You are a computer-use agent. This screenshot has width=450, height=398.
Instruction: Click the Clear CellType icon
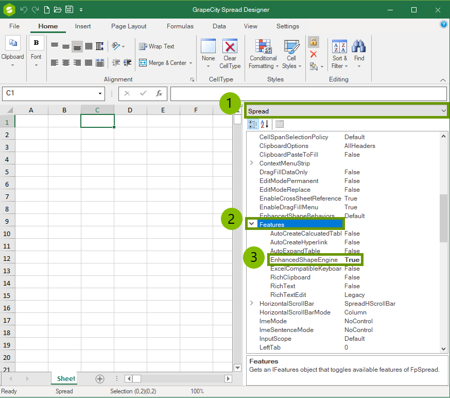pos(230,46)
